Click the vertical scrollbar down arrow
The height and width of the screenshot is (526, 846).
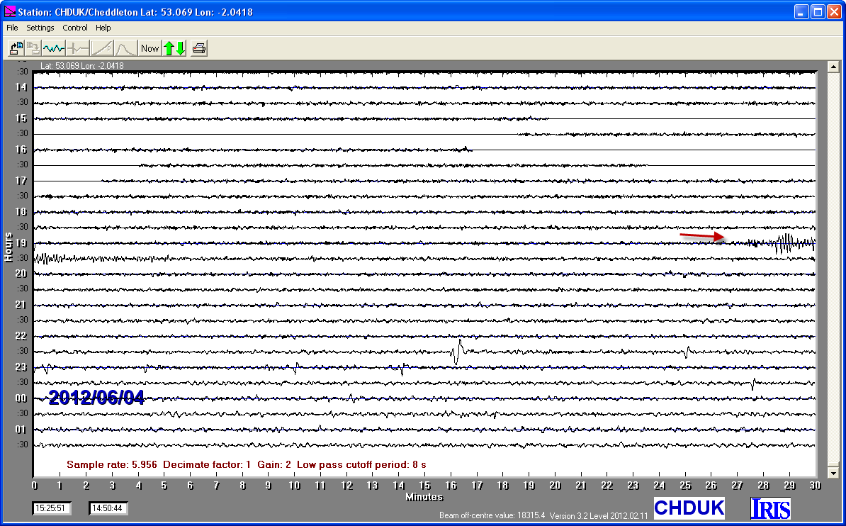[x=833, y=473]
